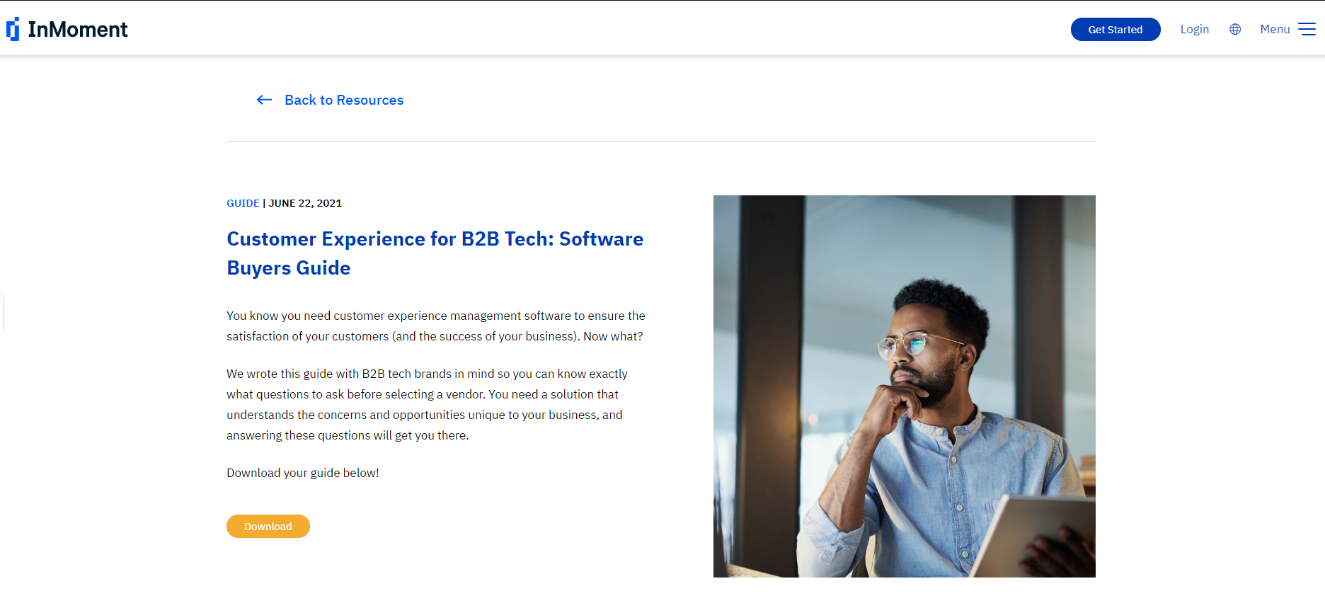Screen dimensions: 1325x603
Task: Click the InMoment wordmark text
Action: [x=78, y=29]
